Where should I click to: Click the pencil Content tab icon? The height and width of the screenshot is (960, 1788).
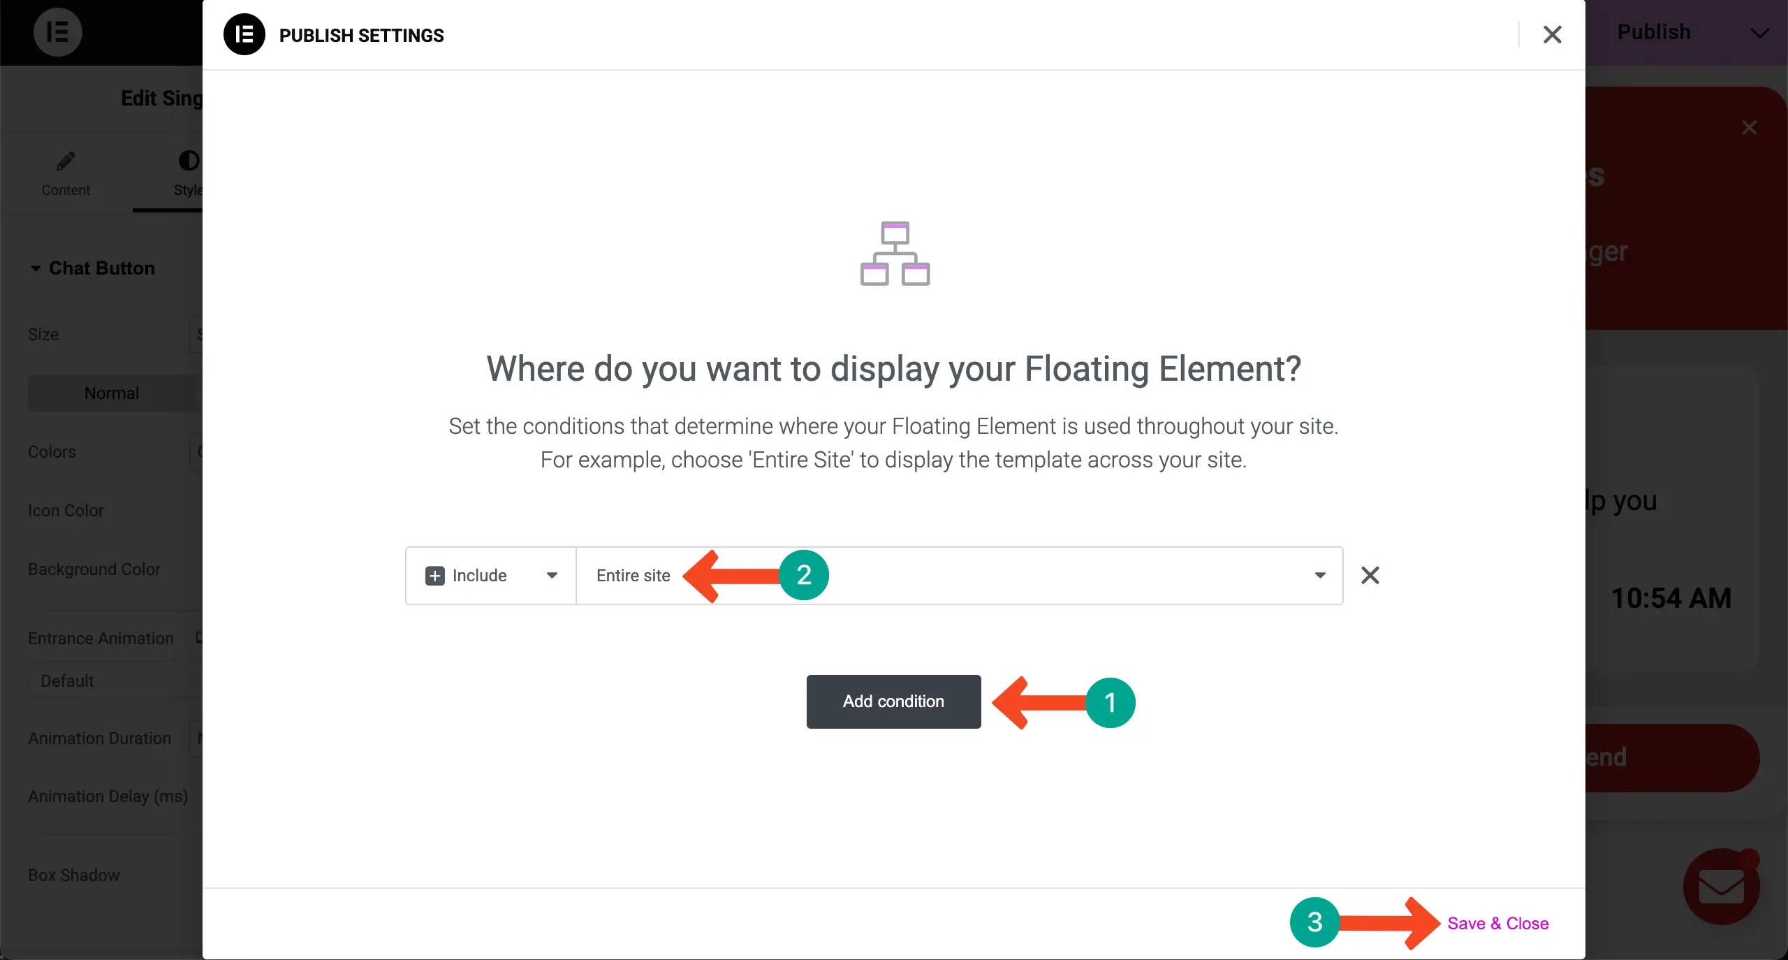click(66, 161)
